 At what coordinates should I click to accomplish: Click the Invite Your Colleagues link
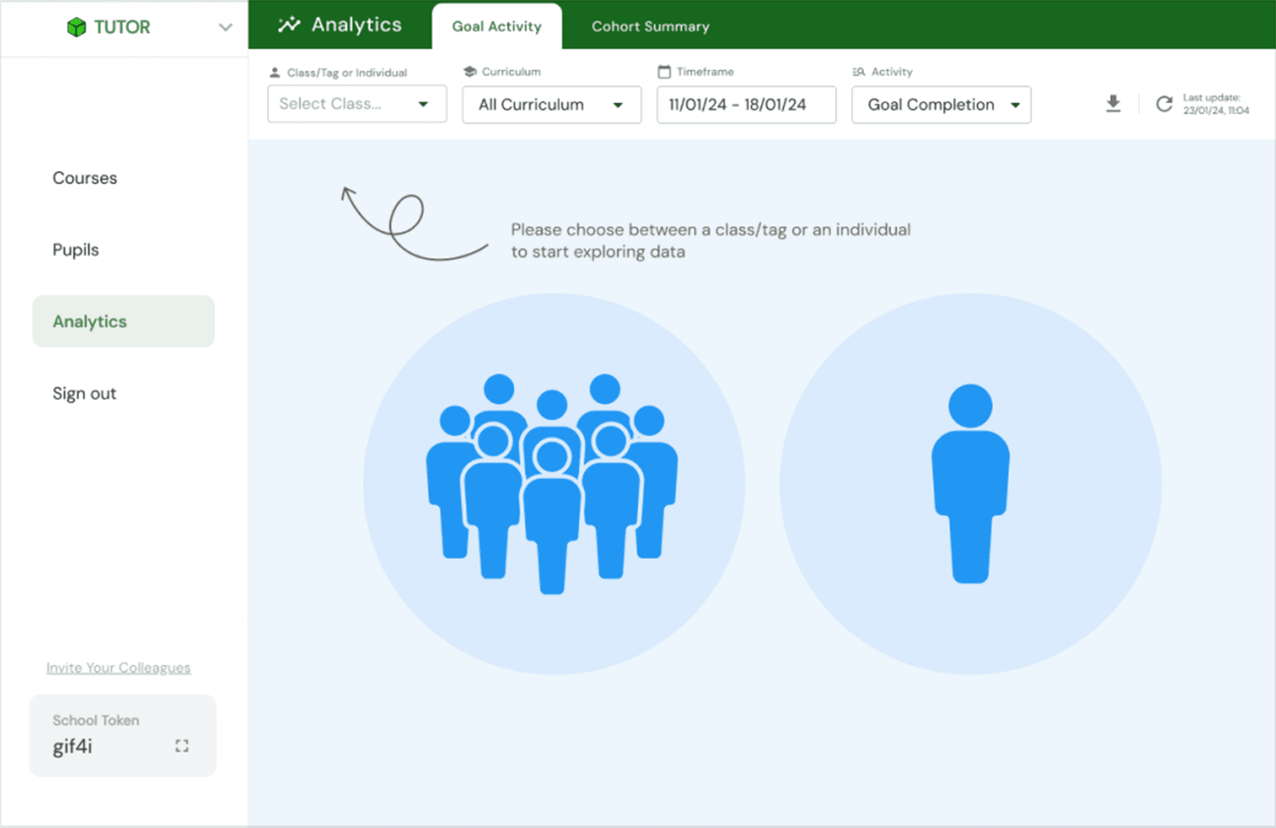pos(119,667)
